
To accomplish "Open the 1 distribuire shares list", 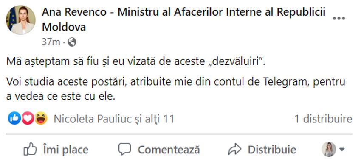I will [324, 119].
